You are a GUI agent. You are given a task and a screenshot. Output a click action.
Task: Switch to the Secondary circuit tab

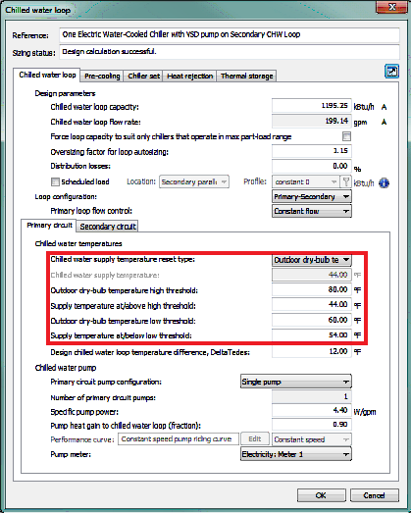[108, 227]
